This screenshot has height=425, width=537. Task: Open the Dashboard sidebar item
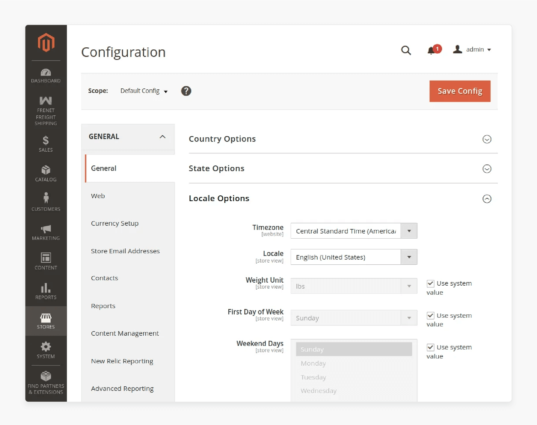[46, 76]
